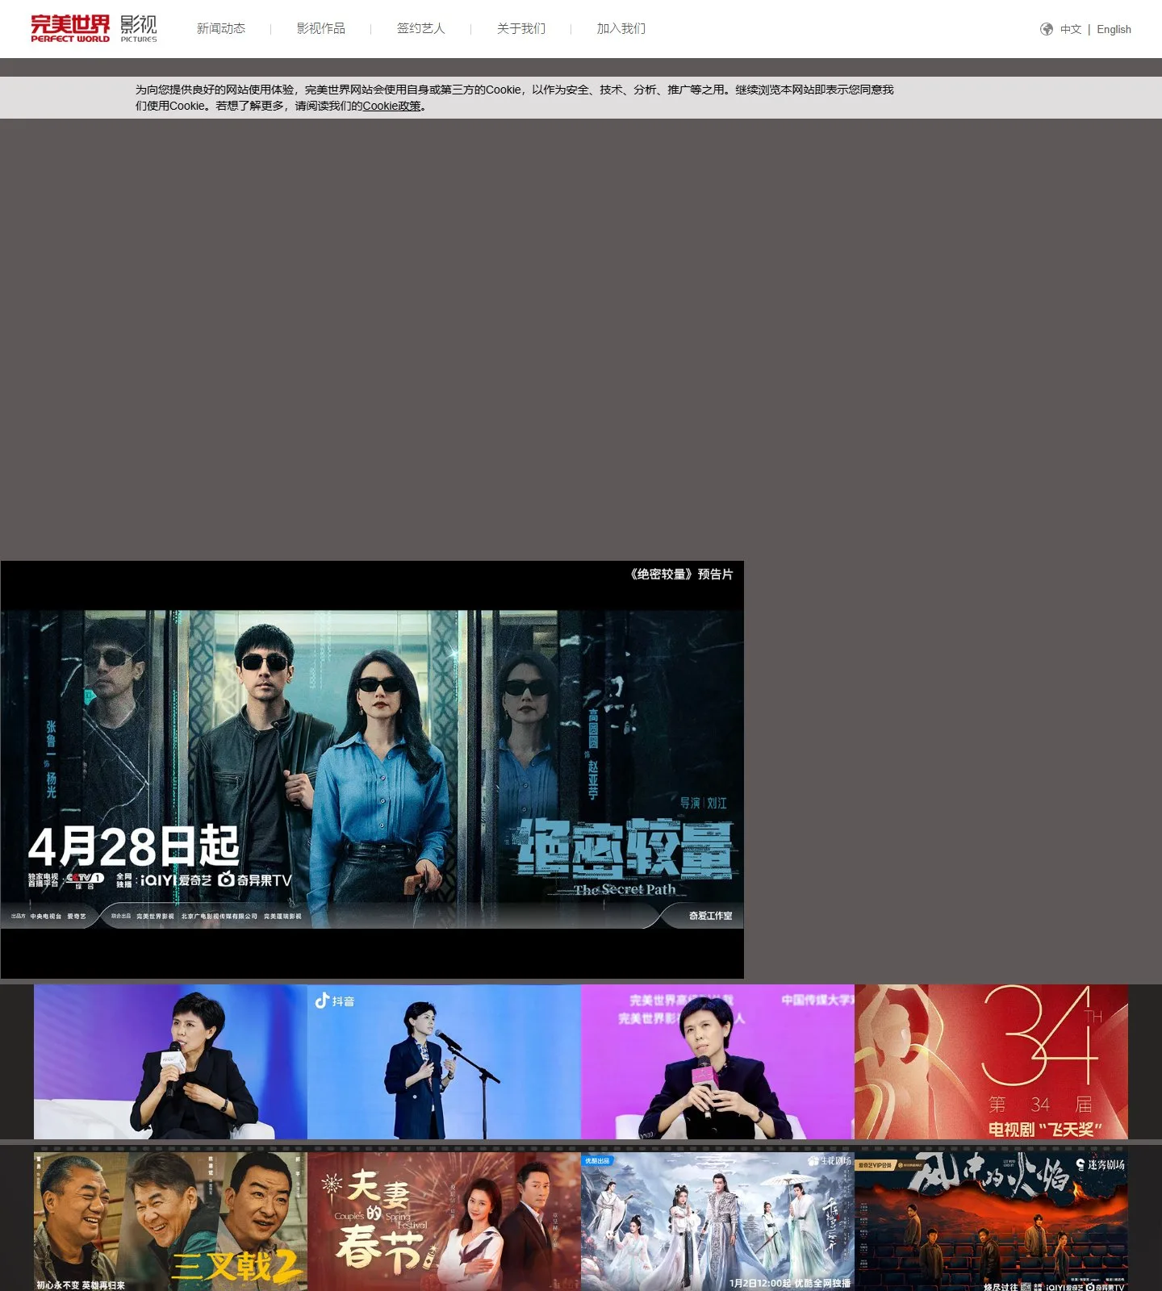The image size is (1162, 1291).
Task: Click the globe language icon
Action: (x=1047, y=29)
